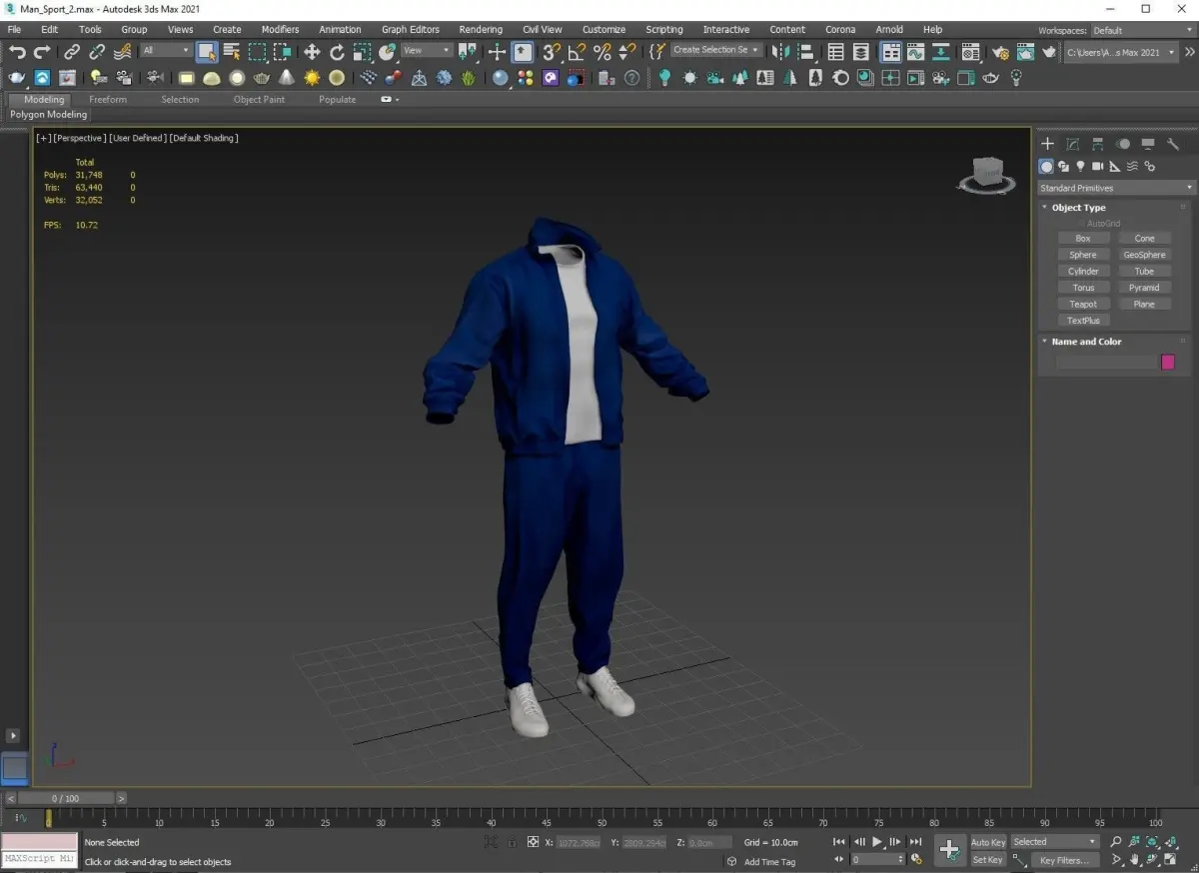Open the project path dropdown
Screen dimensions: 1199x873
[1121, 52]
